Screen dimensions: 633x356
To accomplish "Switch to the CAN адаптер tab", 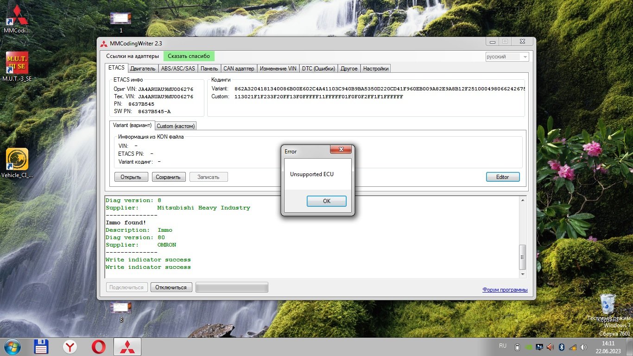I will click(x=239, y=69).
